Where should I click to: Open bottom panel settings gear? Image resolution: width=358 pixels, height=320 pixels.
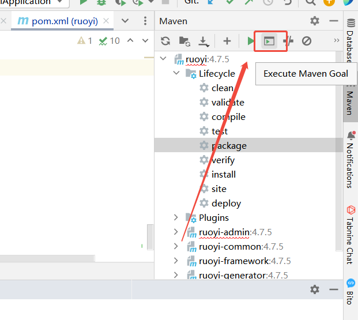(x=315, y=289)
